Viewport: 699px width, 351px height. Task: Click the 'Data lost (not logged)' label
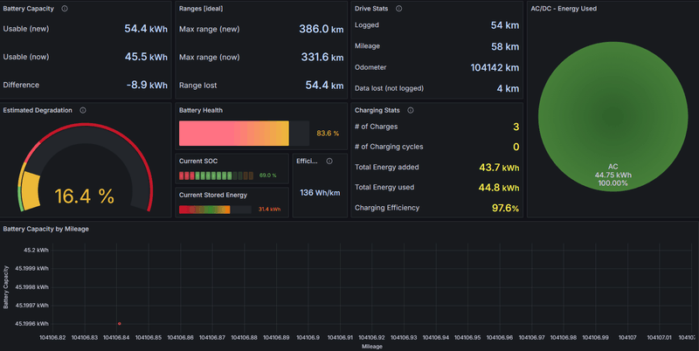tap(389, 89)
